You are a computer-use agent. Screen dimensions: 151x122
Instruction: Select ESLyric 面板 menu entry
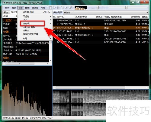[x=35, y=27]
